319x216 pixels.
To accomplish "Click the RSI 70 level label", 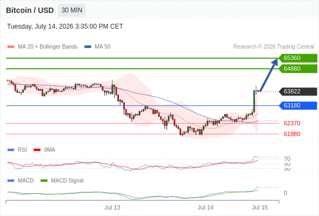I will 287,159.
